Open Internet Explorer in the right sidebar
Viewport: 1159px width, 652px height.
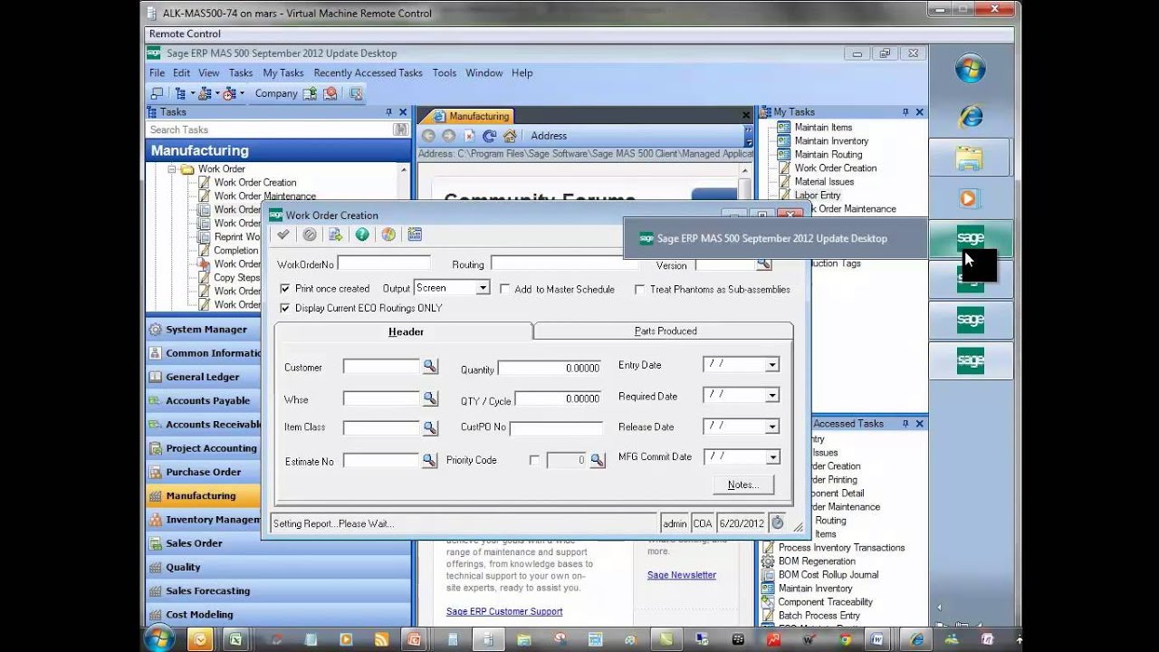(970, 115)
